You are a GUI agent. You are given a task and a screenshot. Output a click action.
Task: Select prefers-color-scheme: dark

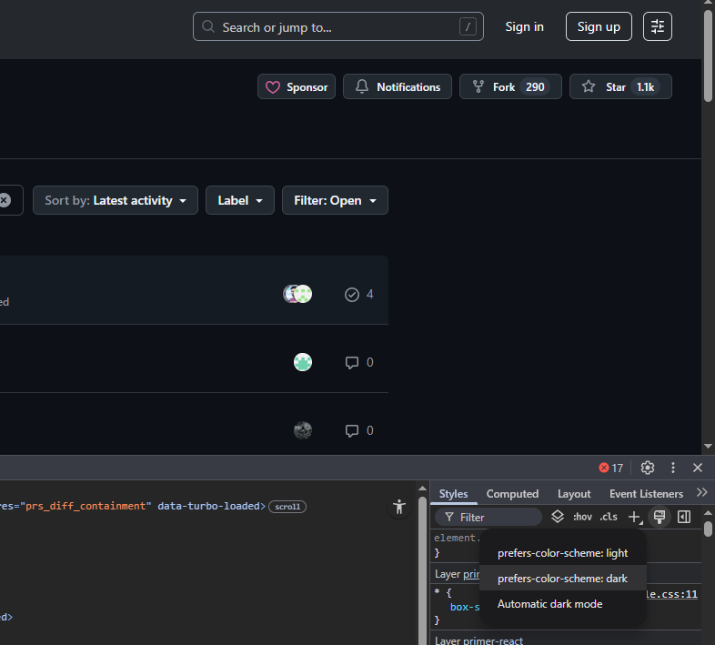click(563, 579)
